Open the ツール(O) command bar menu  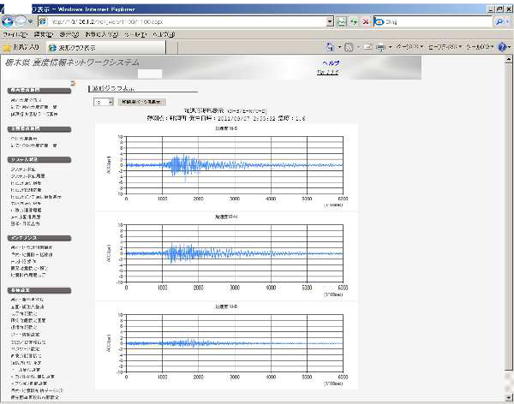coord(480,48)
